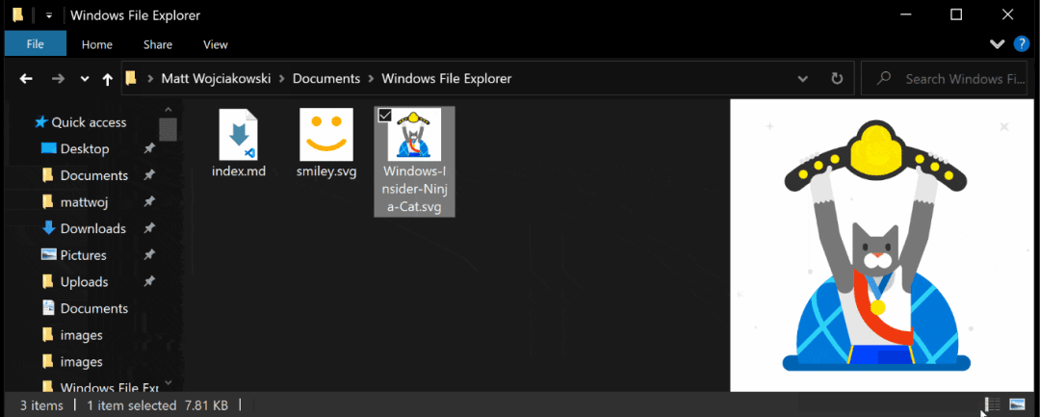Switch to large icons view in status bar
This screenshot has width=1040, height=417.
coord(1017,405)
